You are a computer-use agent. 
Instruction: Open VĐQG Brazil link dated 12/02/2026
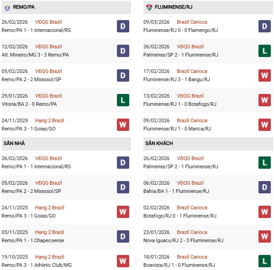pos(49,47)
